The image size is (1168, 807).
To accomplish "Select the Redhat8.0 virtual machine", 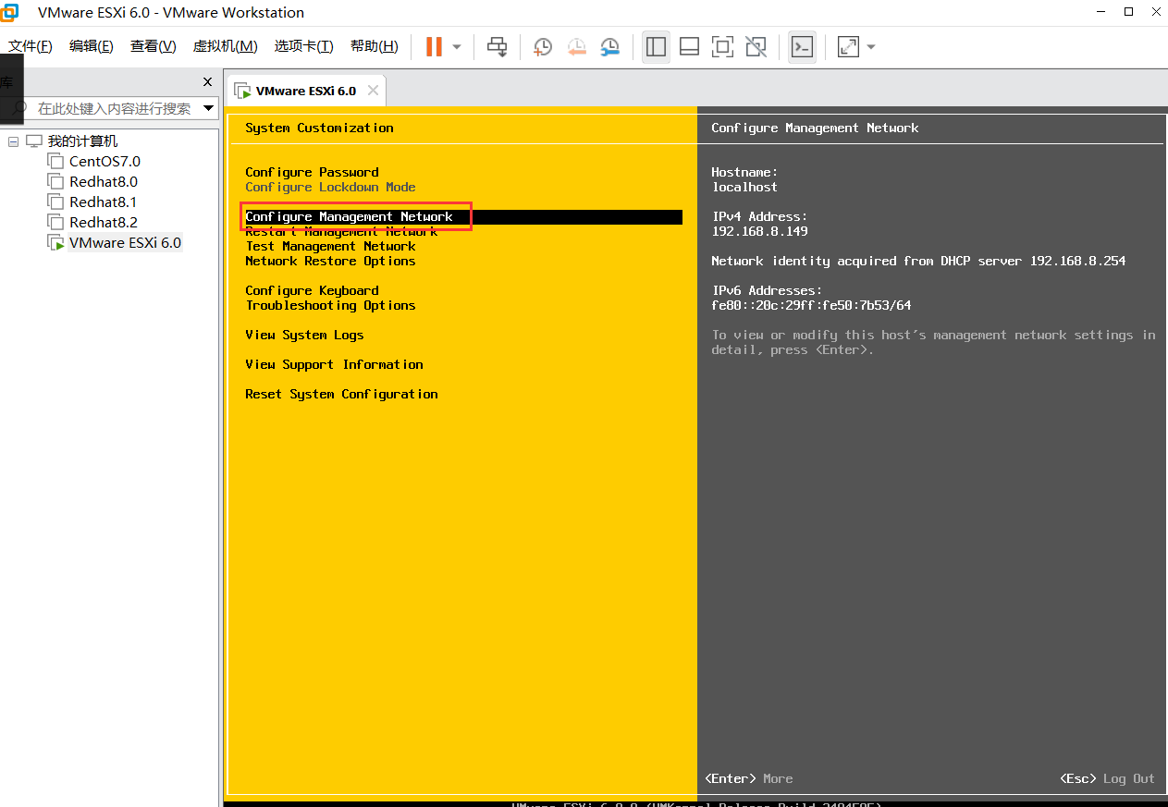I will (104, 182).
